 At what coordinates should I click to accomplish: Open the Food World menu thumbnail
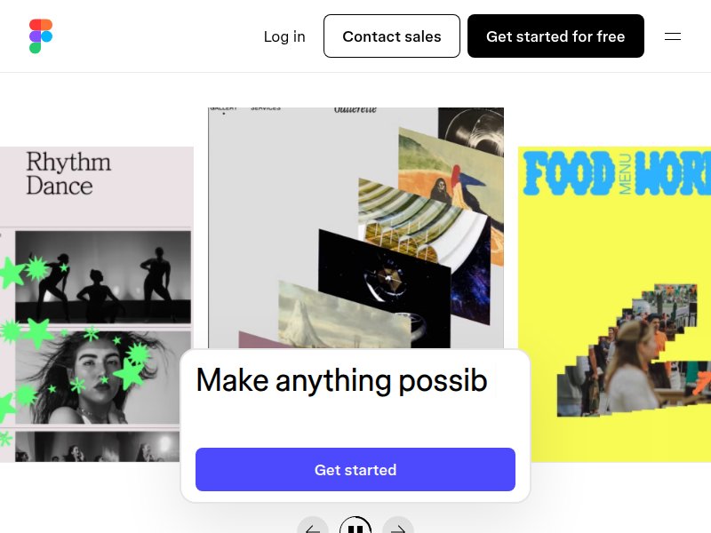614,304
